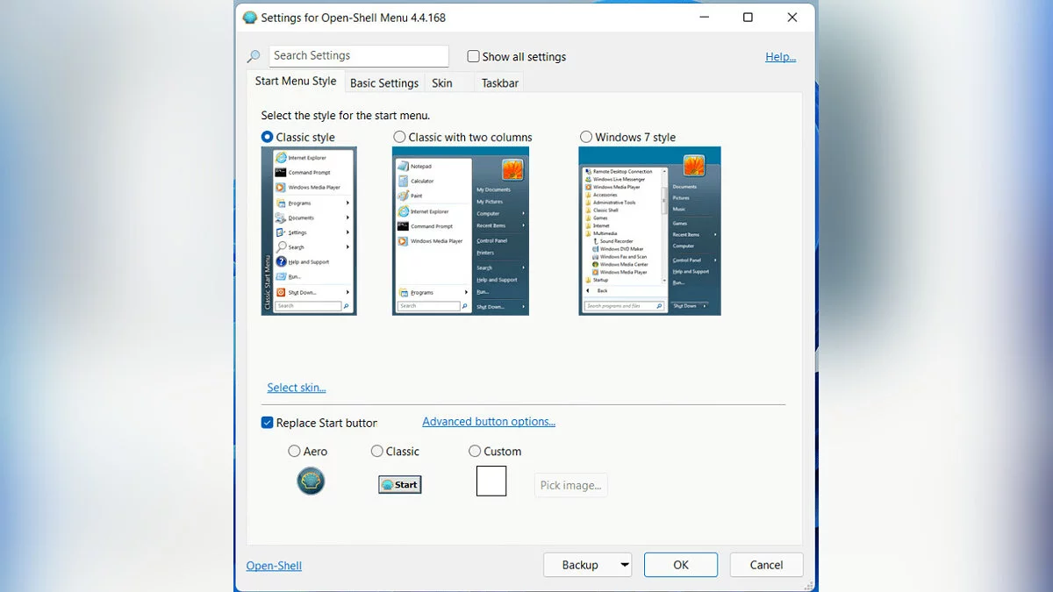
Task: Click into the Search Settings field
Action: click(359, 56)
